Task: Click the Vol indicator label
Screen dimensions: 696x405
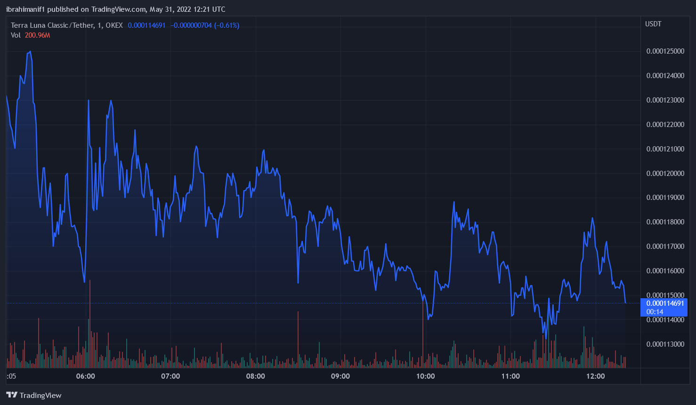Action: click(16, 35)
